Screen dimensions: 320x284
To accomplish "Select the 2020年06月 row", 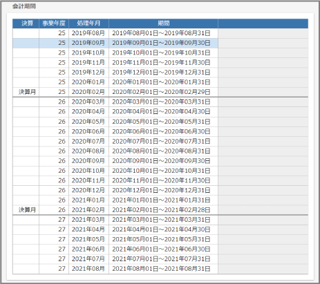I will tap(160, 131).
